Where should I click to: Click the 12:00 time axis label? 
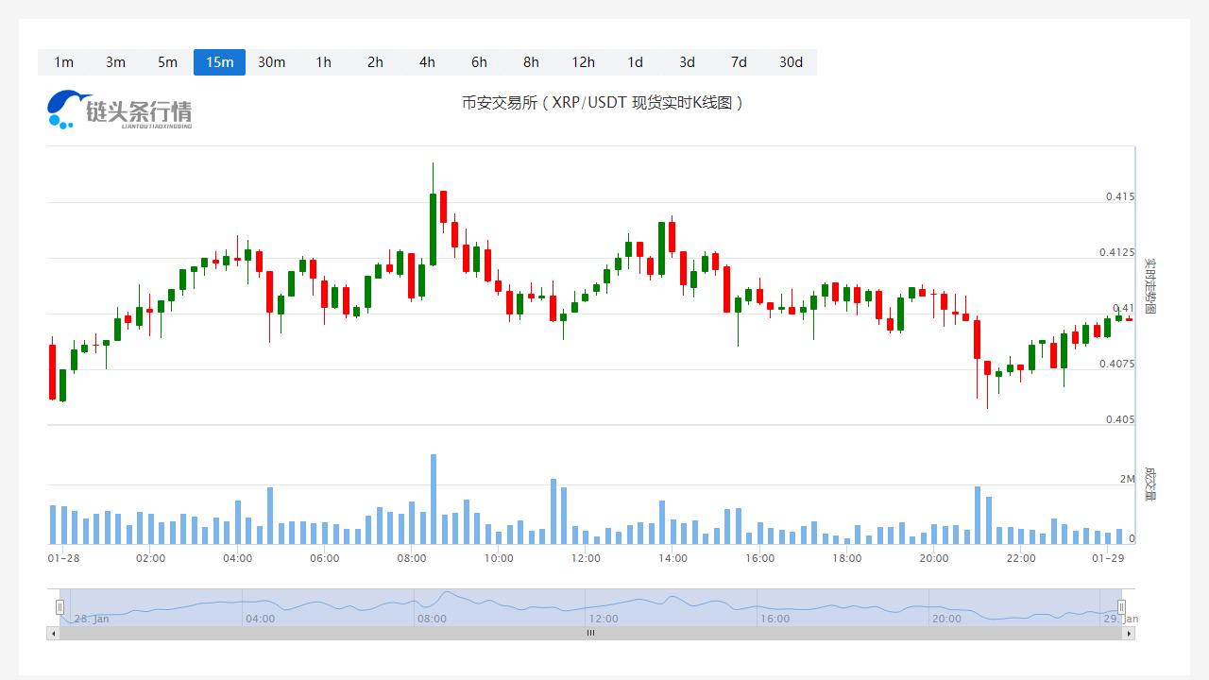click(x=586, y=558)
